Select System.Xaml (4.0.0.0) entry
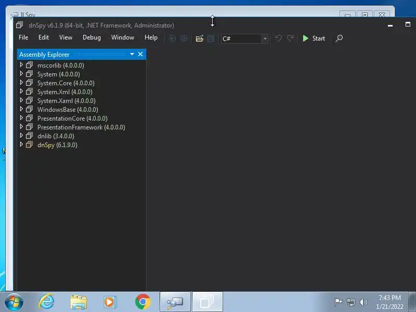This screenshot has width=416, height=312. click(x=67, y=100)
